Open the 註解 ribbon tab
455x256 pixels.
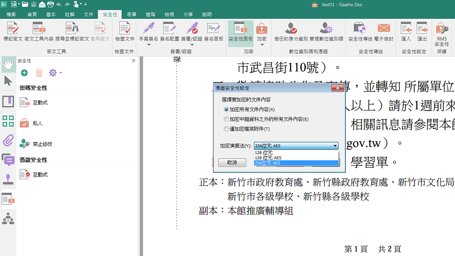point(70,15)
